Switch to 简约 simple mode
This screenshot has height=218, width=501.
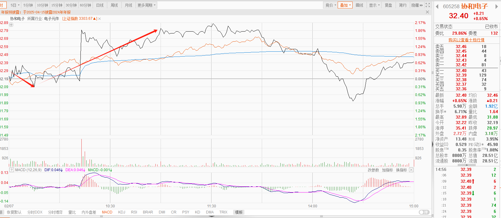pos(403,5)
